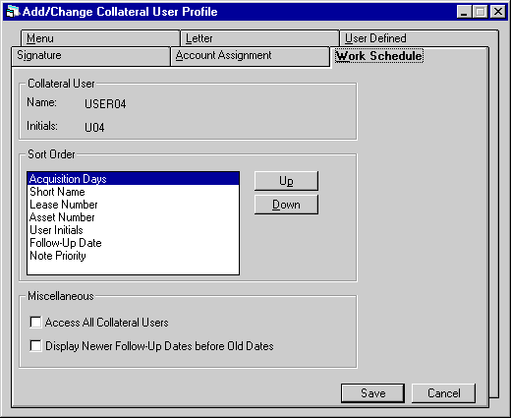511x418 pixels.
Task: Open the Menu tab
Action: pyautogui.click(x=100, y=38)
